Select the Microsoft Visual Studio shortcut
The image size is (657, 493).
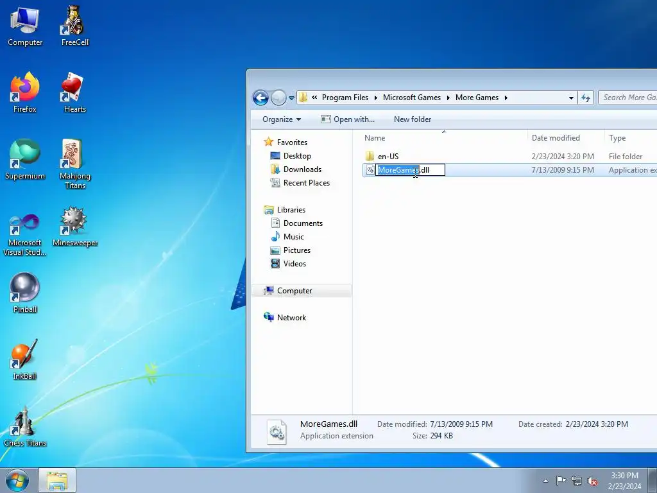[x=25, y=235]
